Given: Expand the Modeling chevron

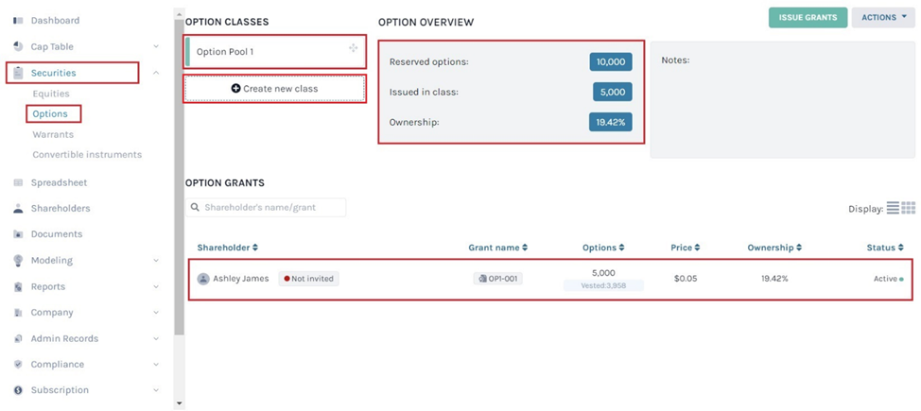Looking at the screenshot, I should pyautogui.click(x=156, y=260).
